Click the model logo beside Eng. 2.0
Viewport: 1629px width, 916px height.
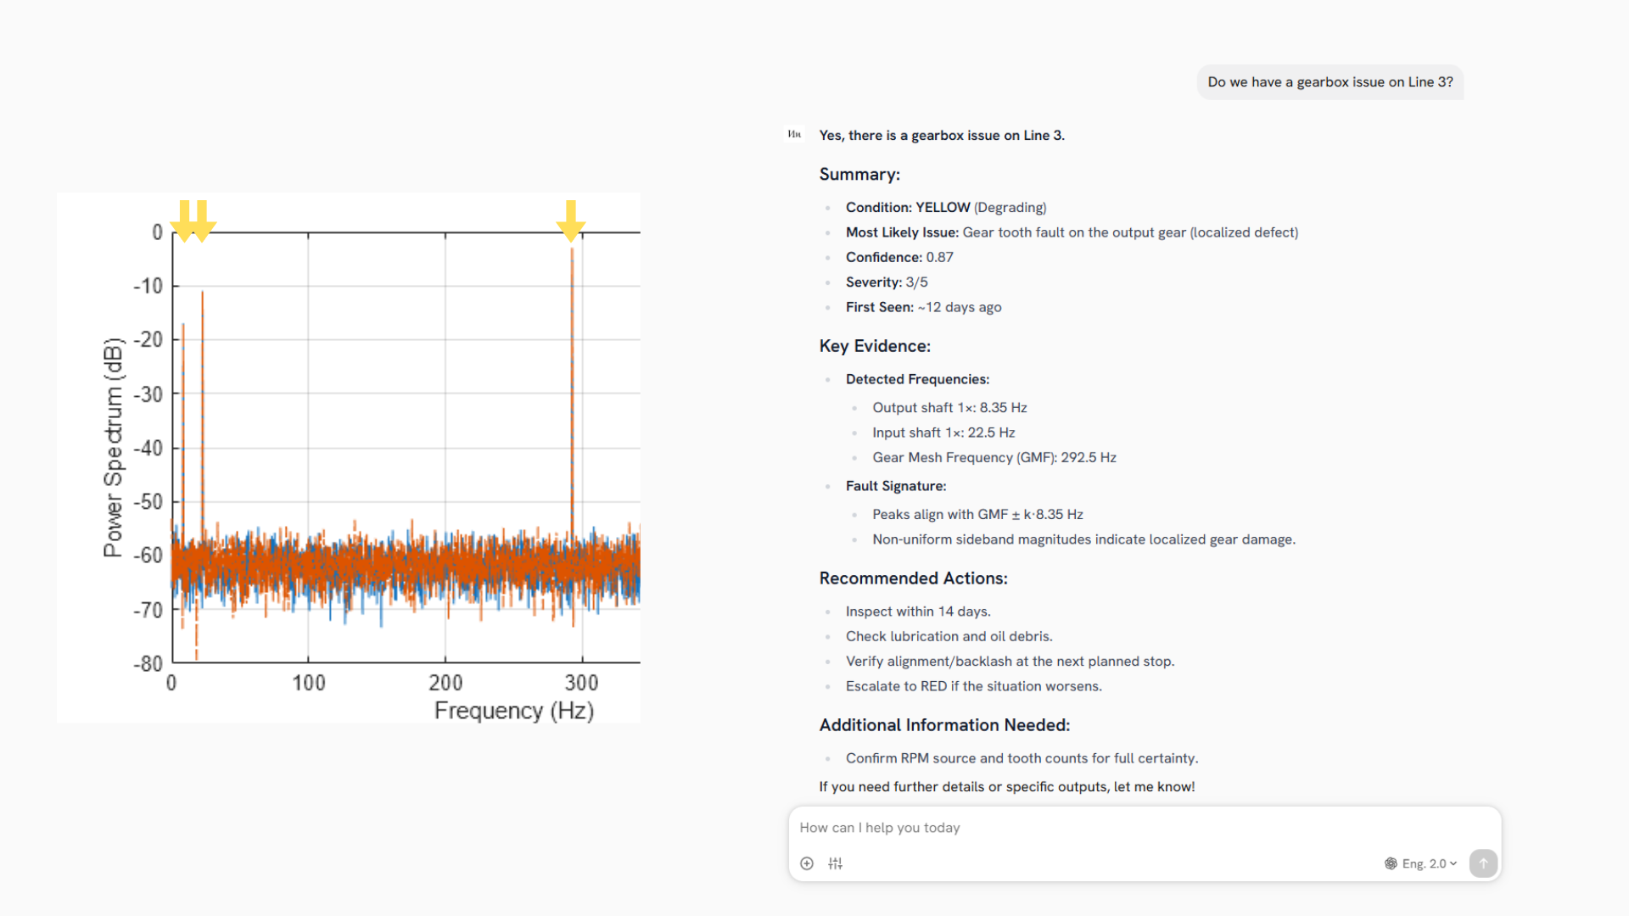tap(1391, 863)
